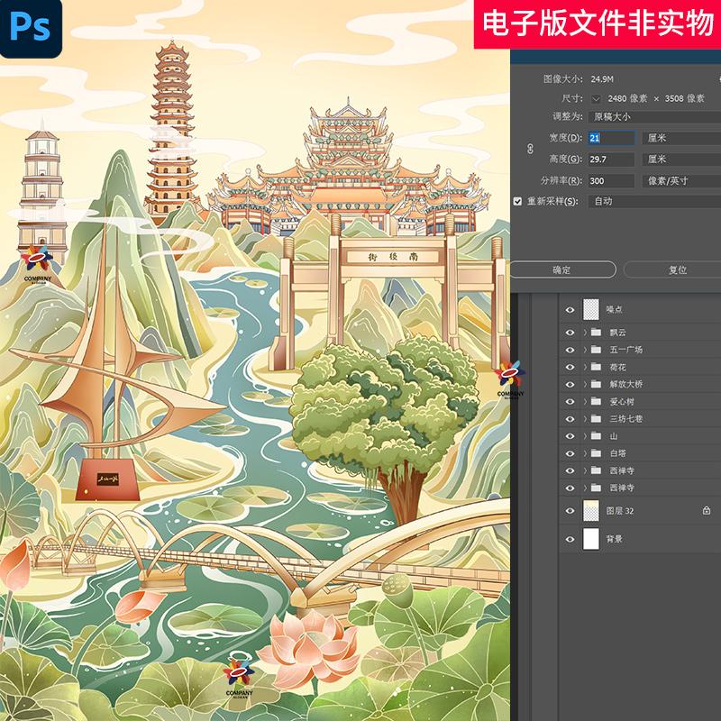The width and height of the screenshot is (721, 721).
Task: Open the 高度 unit dropdown 厘米
Action: (x=681, y=160)
